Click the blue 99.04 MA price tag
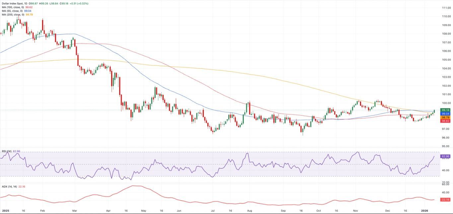The height and width of the screenshot is (214, 453). [445, 113]
